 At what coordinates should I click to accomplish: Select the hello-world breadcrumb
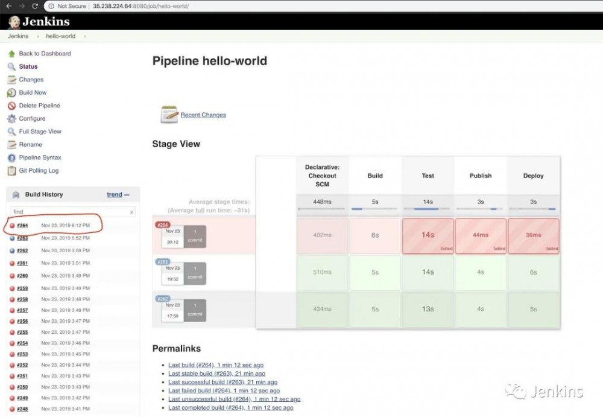pyautogui.click(x=61, y=36)
